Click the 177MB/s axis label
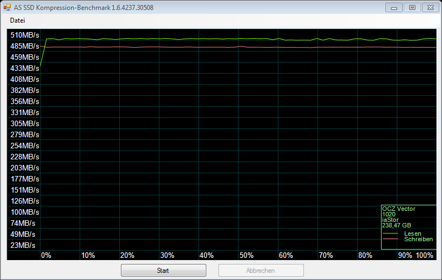Viewport: 442px width, 280px height. [25, 179]
